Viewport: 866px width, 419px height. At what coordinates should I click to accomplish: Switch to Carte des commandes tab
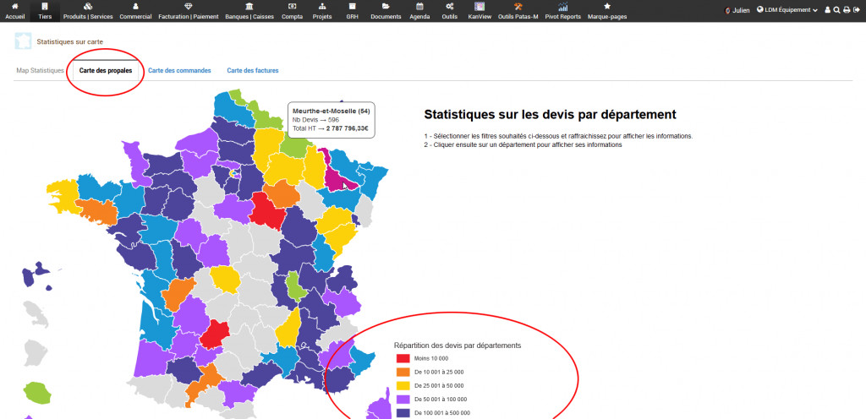[x=179, y=71]
